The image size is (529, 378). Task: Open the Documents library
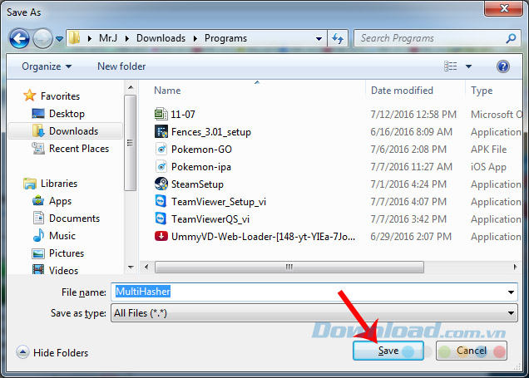75,218
